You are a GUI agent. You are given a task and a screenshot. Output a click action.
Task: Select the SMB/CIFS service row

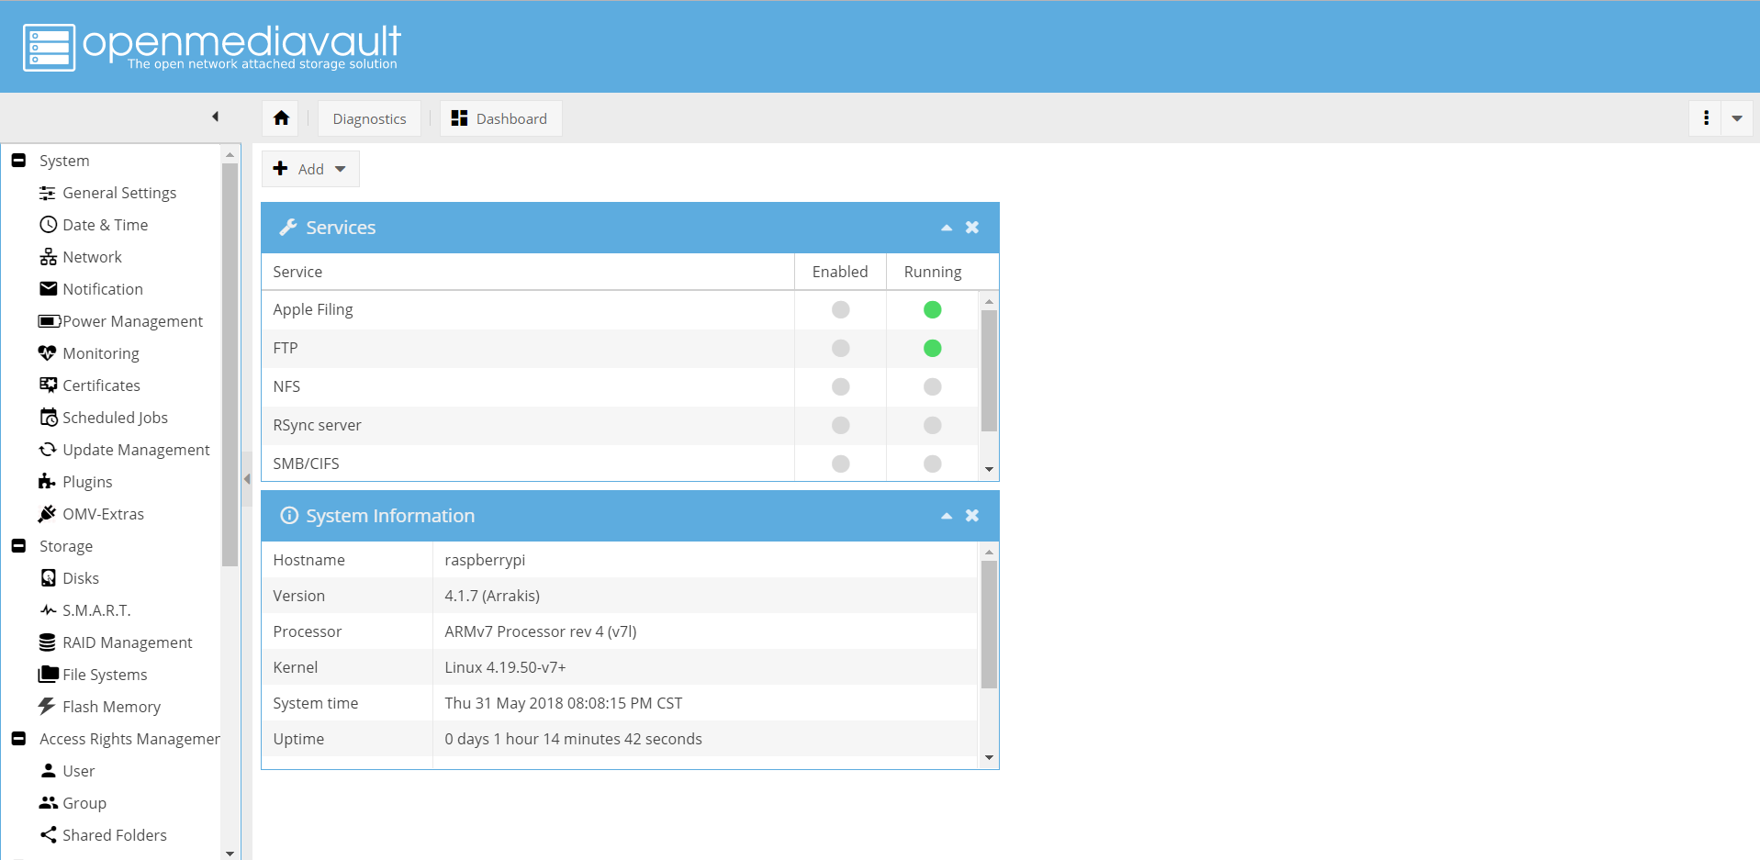point(620,464)
